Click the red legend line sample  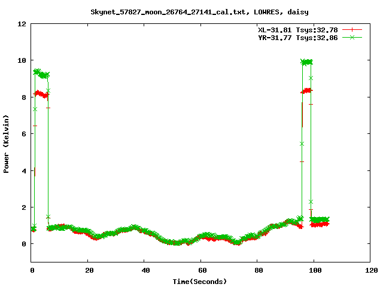(x=352, y=30)
